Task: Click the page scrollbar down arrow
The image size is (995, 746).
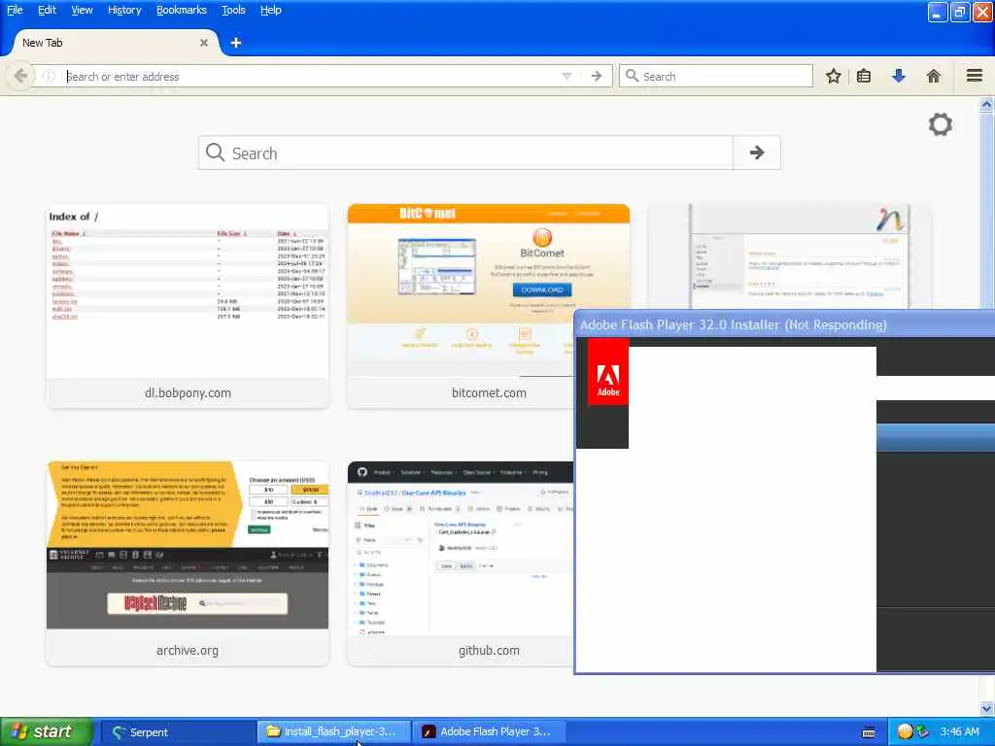Action: click(x=986, y=708)
